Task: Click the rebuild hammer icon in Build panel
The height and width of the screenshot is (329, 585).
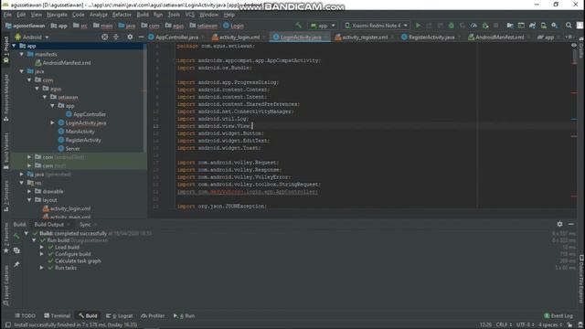Action: tap(16, 236)
